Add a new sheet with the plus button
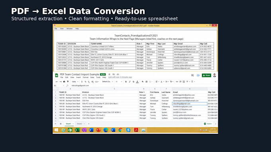The image size is (271, 152). 88,124
